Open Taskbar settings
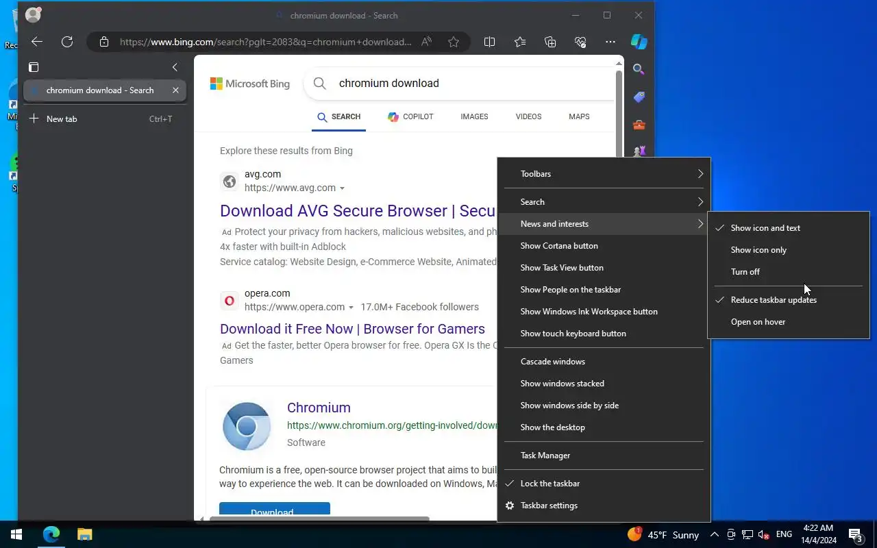This screenshot has width=877, height=548. [604, 506]
